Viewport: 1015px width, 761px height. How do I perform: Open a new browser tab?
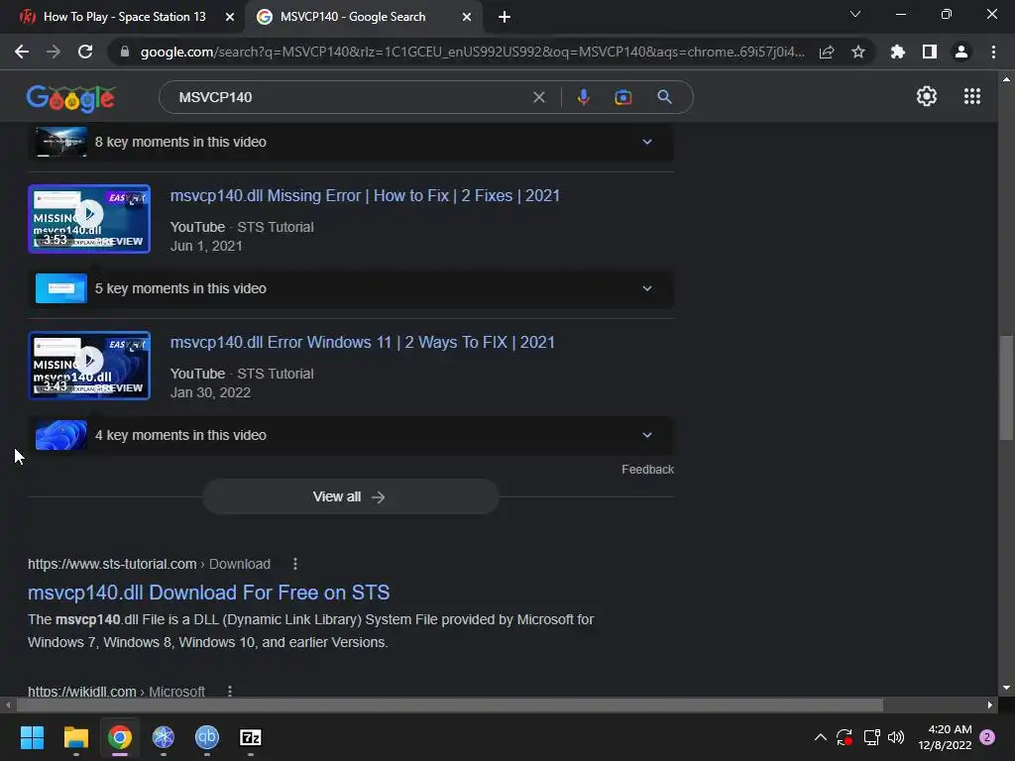click(505, 17)
